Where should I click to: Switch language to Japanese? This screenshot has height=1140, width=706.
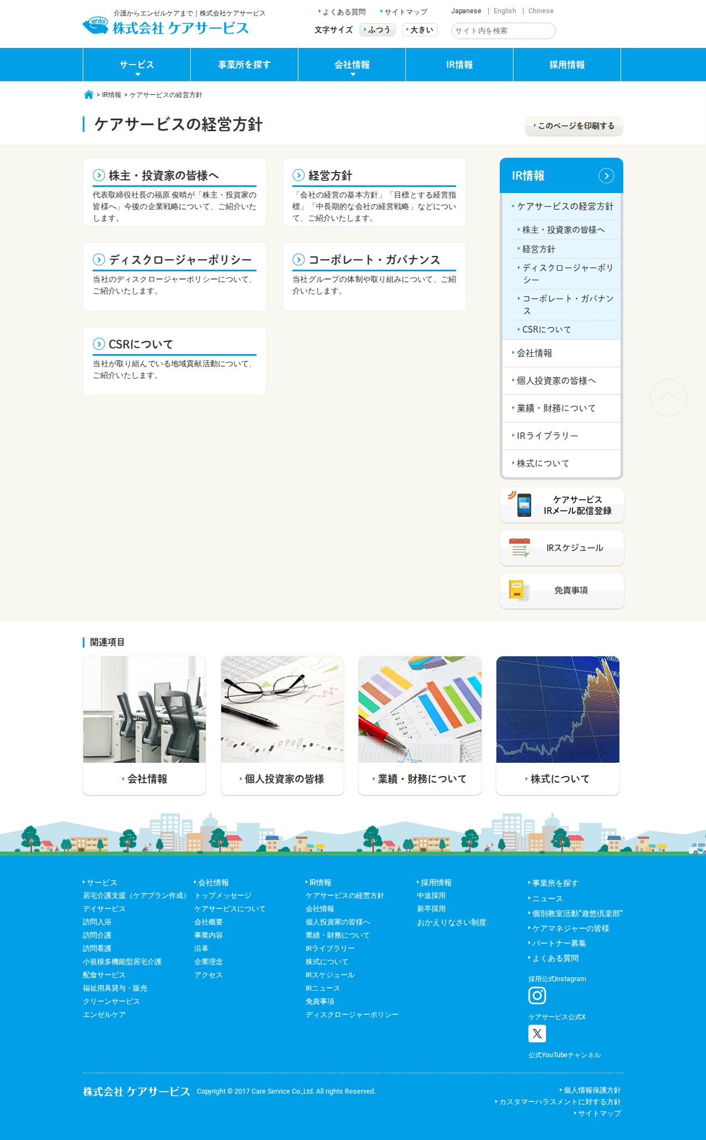click(x=466, y=11)
